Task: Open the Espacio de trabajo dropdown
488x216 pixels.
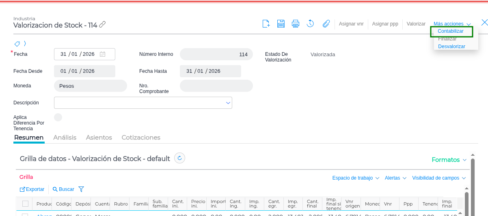Action: pyautogui.click(x=356, y=178)
